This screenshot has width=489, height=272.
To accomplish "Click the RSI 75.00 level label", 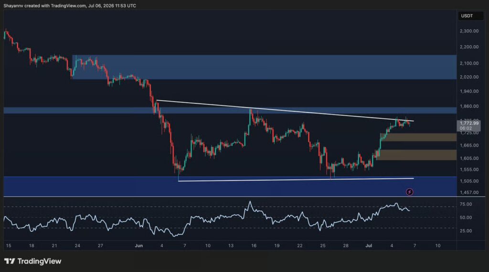I will 466,204.
